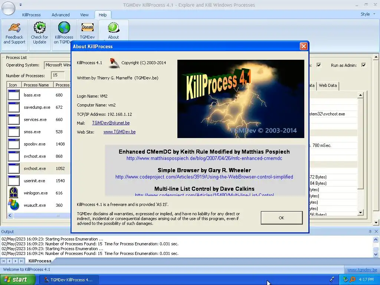
Task: Select smss.exe process icon
Action: click(x=14, y=132)
